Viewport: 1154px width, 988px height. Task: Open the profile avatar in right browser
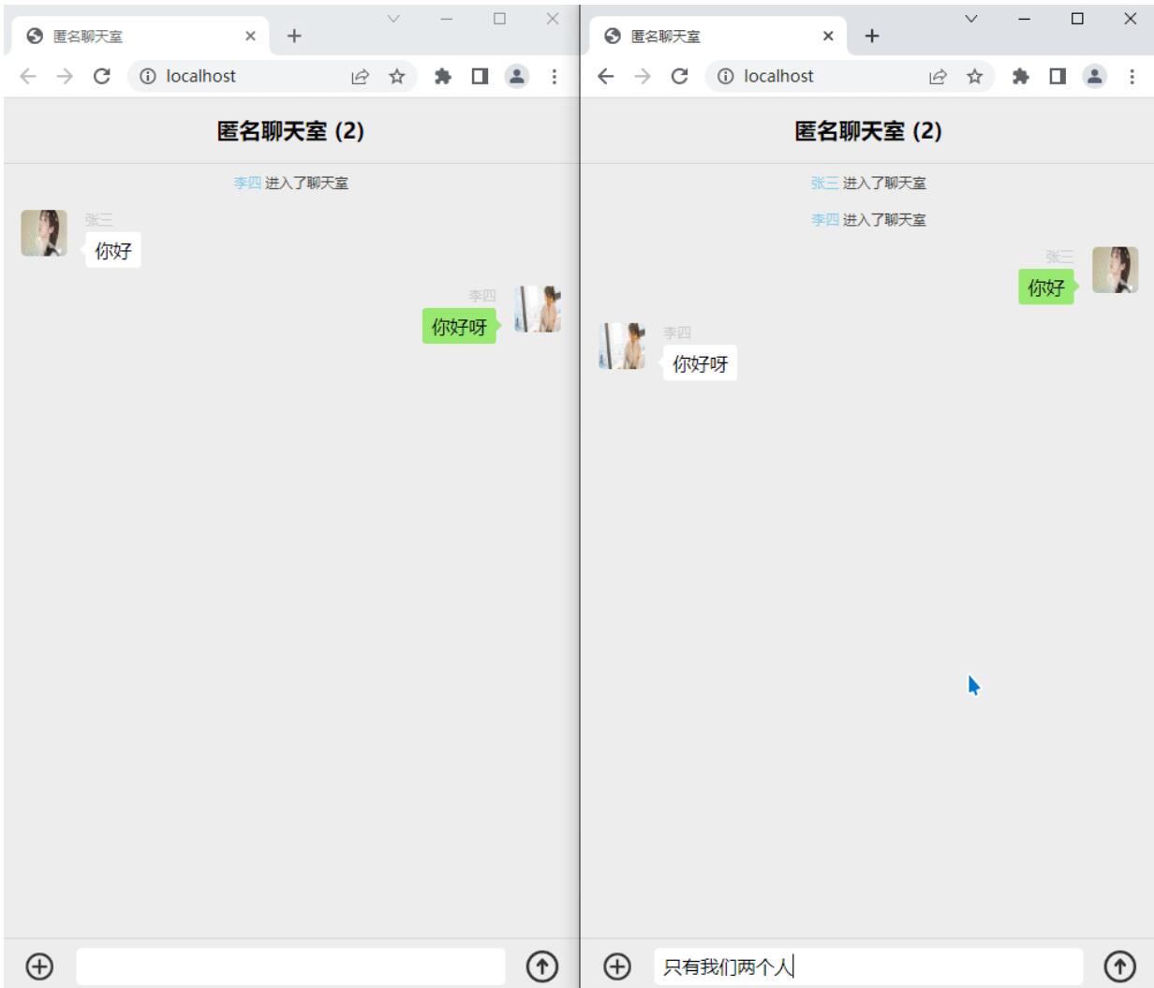[1094, 77]
